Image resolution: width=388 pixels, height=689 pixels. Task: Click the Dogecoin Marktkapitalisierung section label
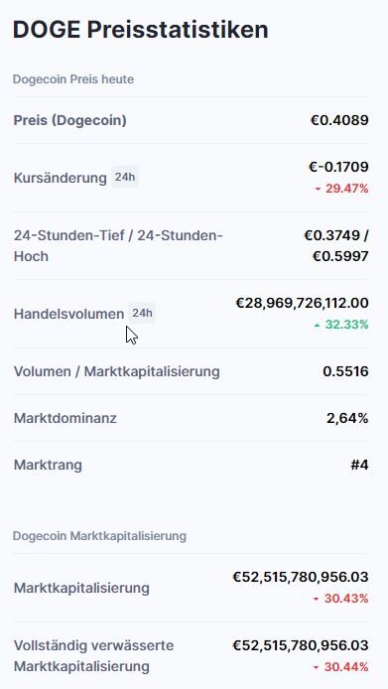[100, 536]
